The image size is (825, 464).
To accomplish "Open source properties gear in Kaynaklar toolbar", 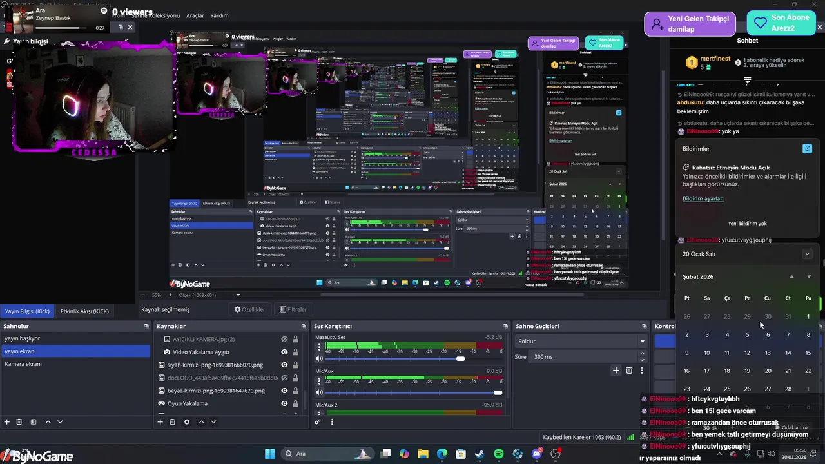I will point(187,422).
